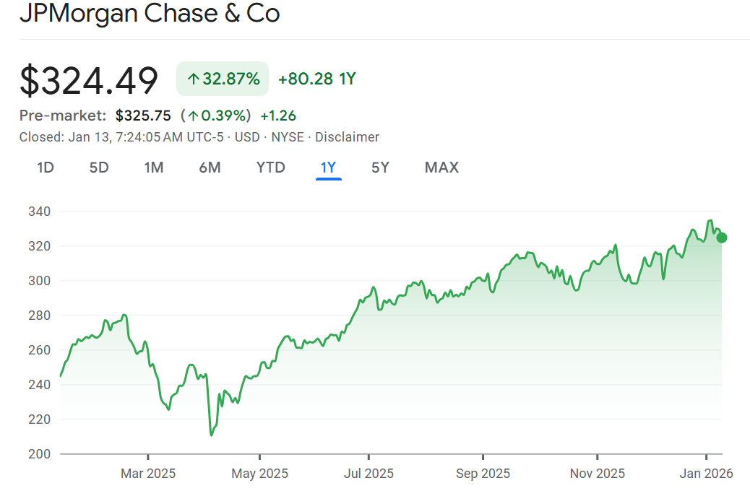Click the green up arrow icon
The width and height of the screenshot is (750, 496).
point(193,79)
